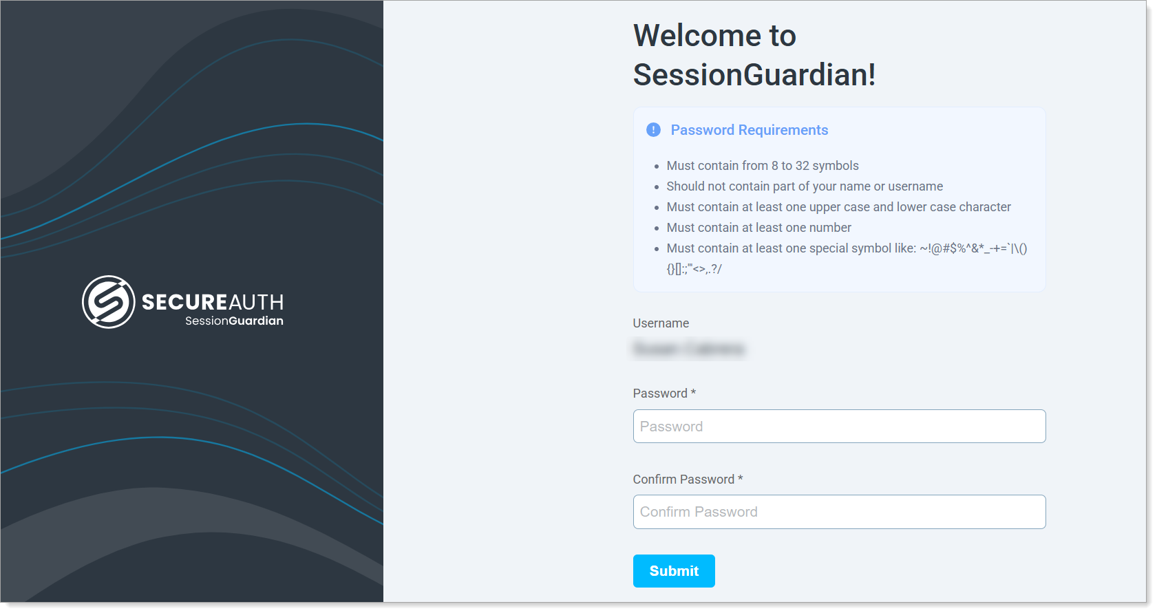Submit the new password form

(674, 571)
